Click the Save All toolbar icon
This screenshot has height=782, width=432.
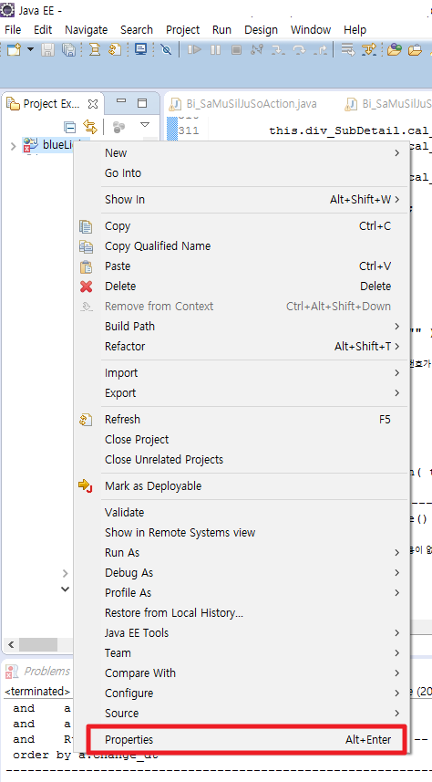click(x=67, y=49)
